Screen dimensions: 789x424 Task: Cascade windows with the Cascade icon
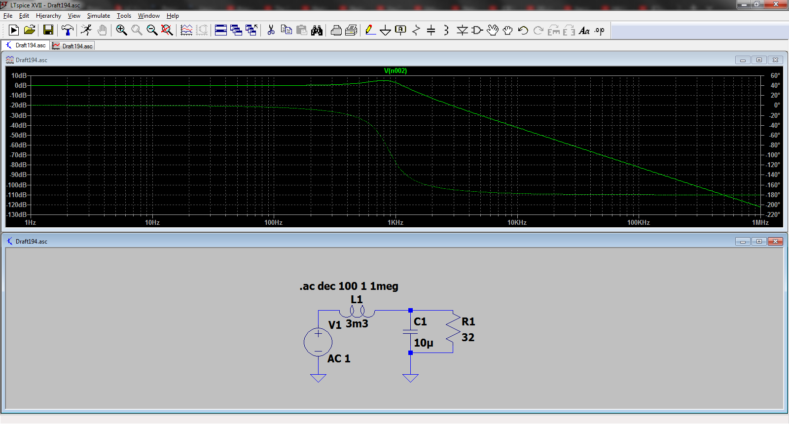point(236,30)
